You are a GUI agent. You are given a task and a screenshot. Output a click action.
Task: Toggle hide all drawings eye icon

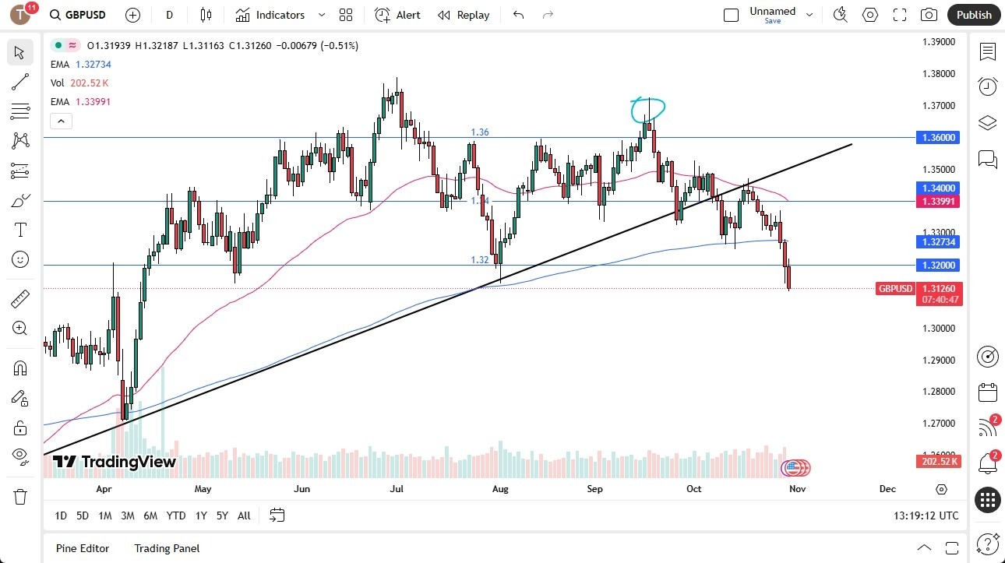(x=20, y=457)
